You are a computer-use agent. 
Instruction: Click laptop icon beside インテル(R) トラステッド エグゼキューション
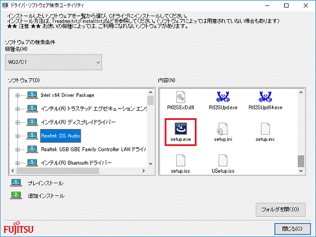[x=32, y=108]
